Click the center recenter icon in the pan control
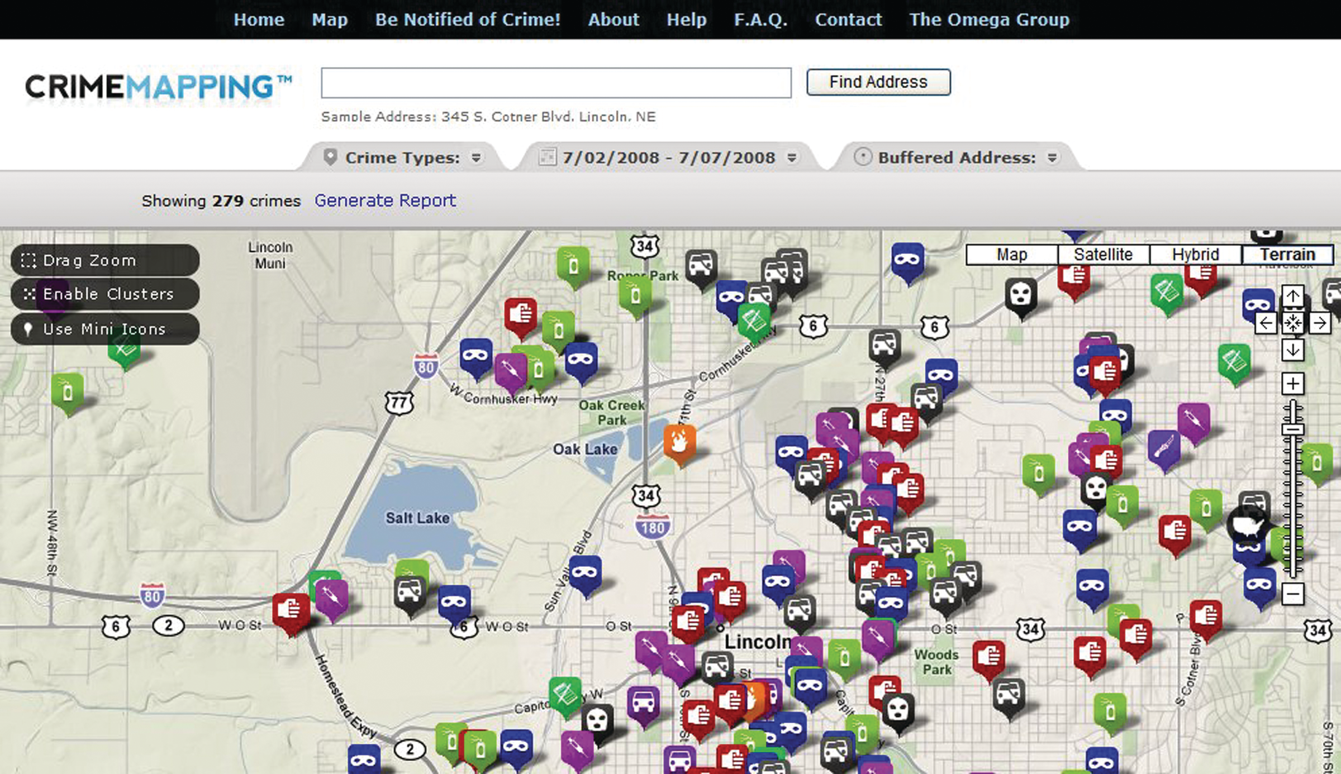Image resolution: width=1341 pixels, height=774 pixels. 1293,323
